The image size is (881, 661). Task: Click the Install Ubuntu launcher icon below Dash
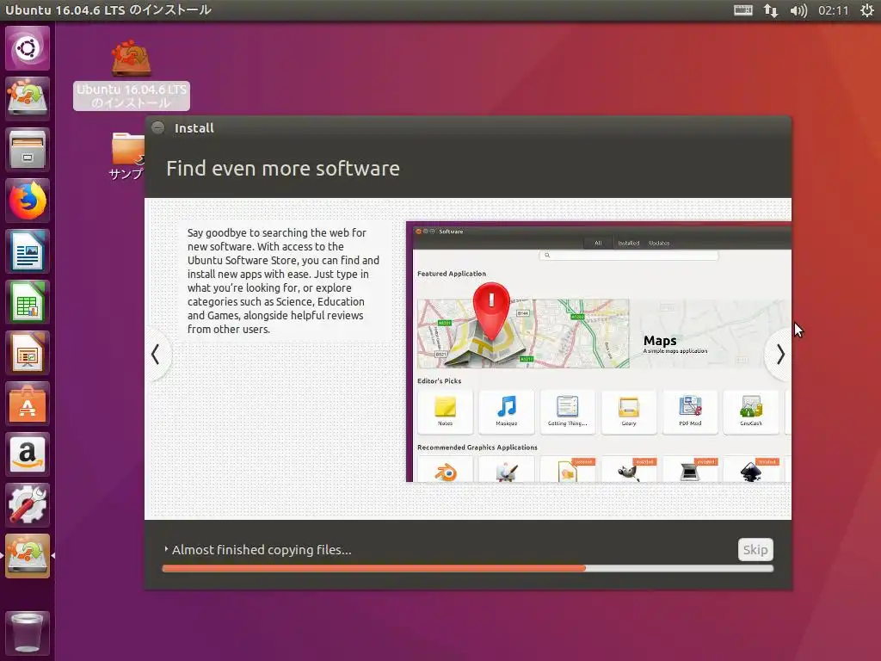pos(27,98)
